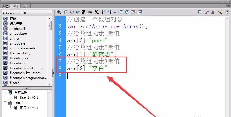Click the auto format code icon

coord(83,12)
